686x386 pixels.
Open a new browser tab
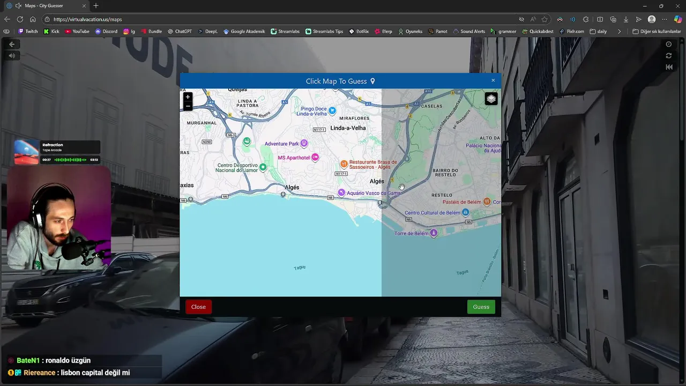tap(96, 6)
